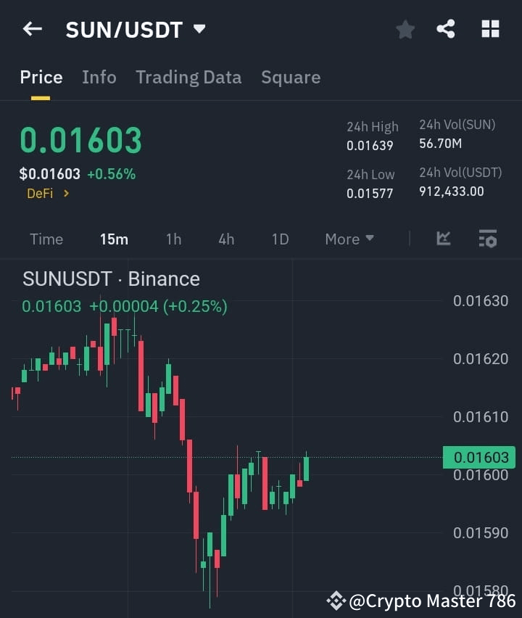The height and width of the screenshot is (618, 522).
Task: Select the 1D timeframe
Action: (280, 239)
